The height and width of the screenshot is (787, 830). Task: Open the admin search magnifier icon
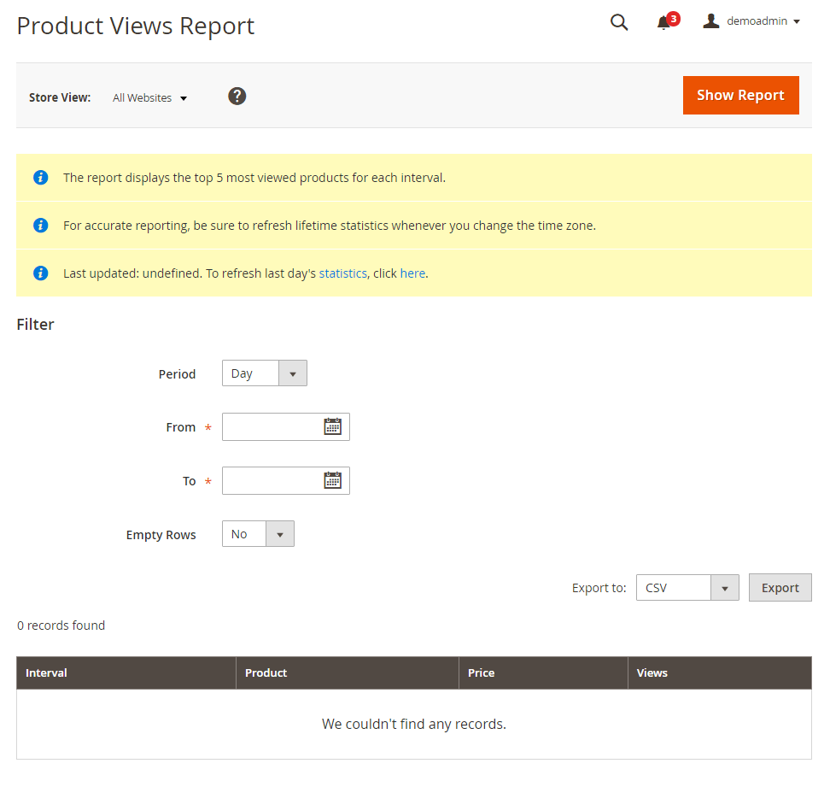[619, 22]
